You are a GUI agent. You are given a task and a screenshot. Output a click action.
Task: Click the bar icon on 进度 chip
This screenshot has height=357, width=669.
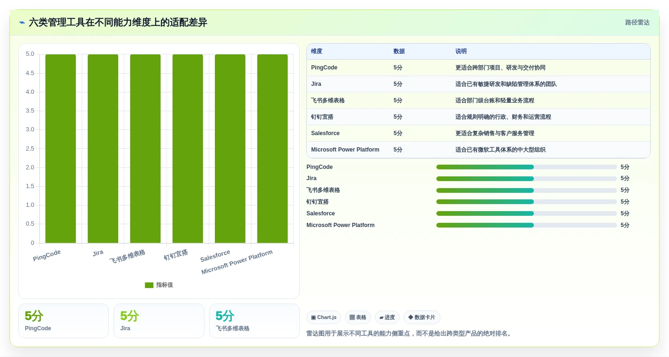tap(381, 318)
